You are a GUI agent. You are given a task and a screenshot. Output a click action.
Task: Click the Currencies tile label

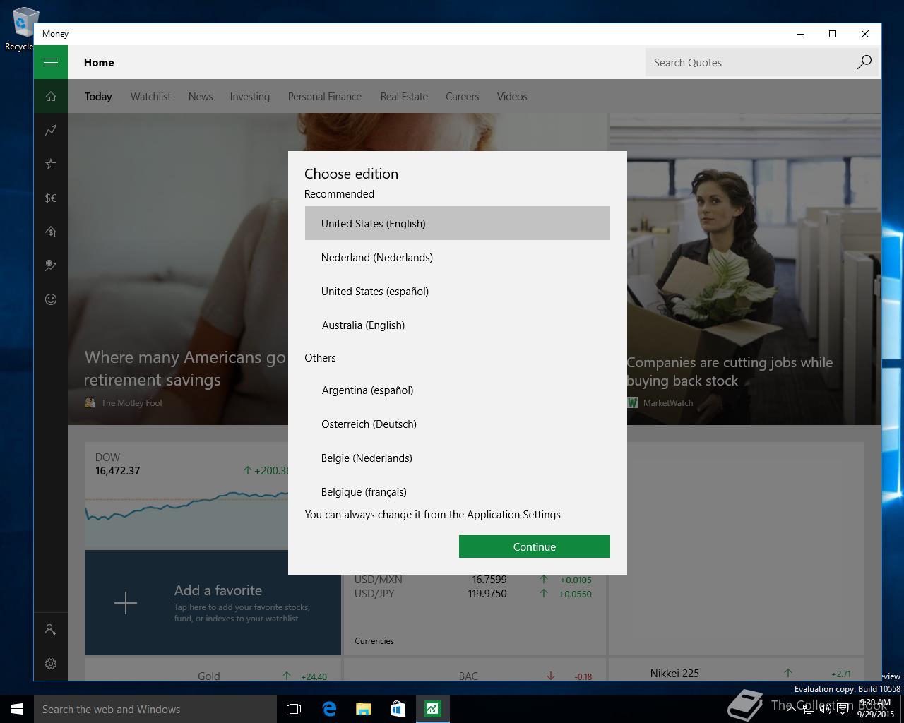tap(374, 641)
